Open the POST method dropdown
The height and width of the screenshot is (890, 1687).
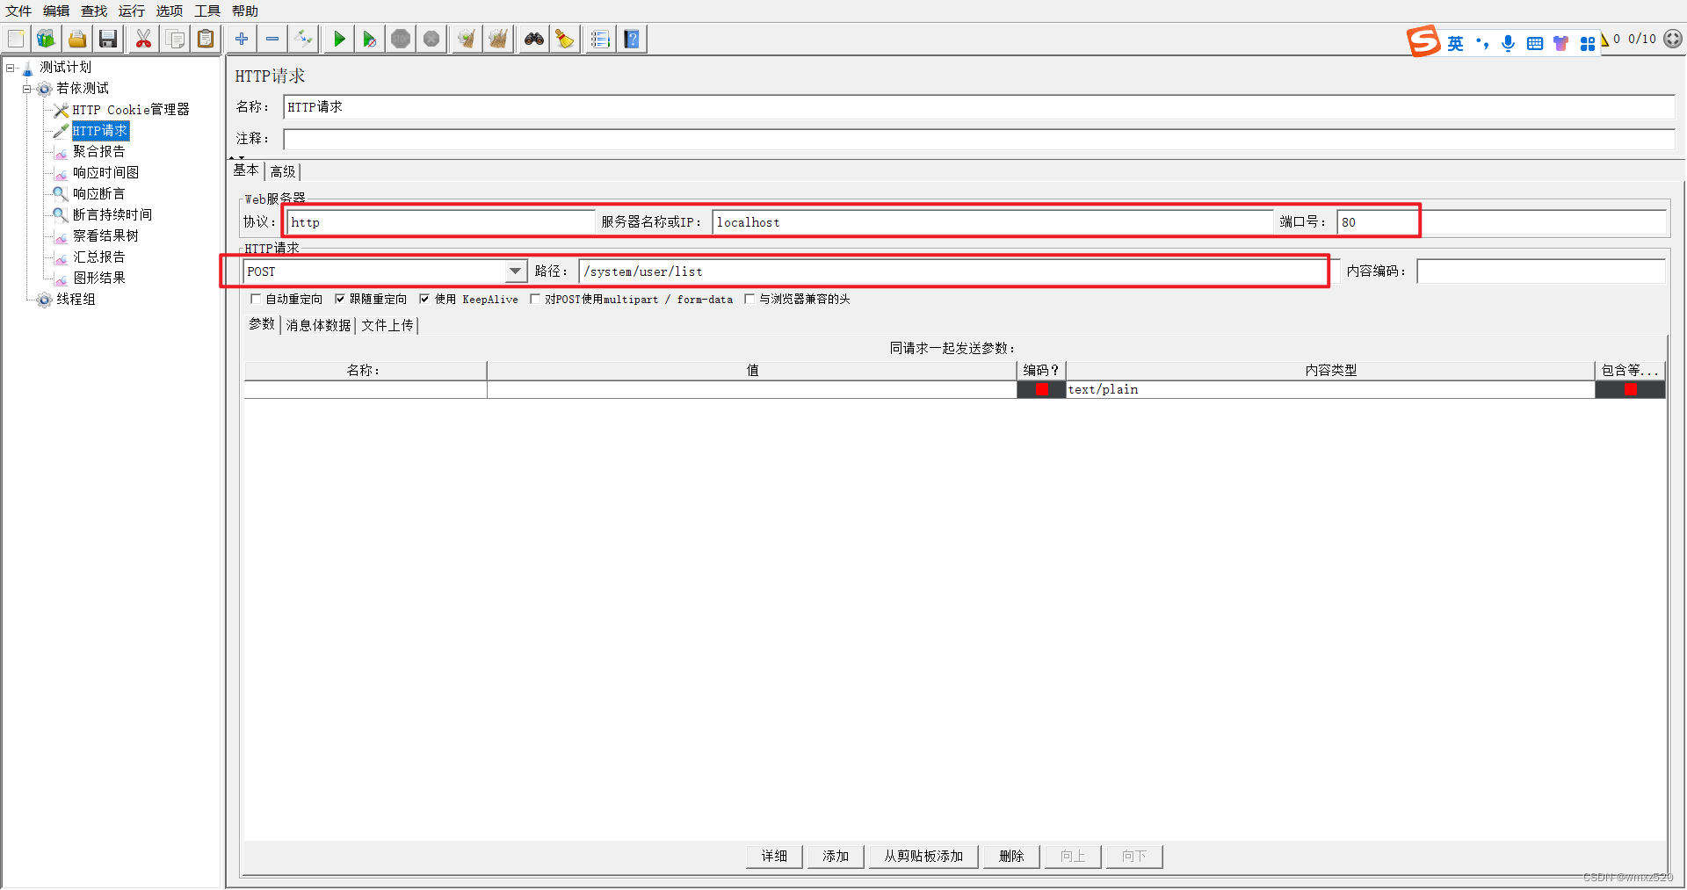pos(516,271)
